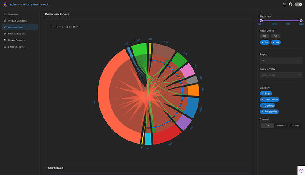Image resolution: width=305 pixels, height=175 pixels.
Task: Click the settings sliders icon in header
Action: coord(284,4)
